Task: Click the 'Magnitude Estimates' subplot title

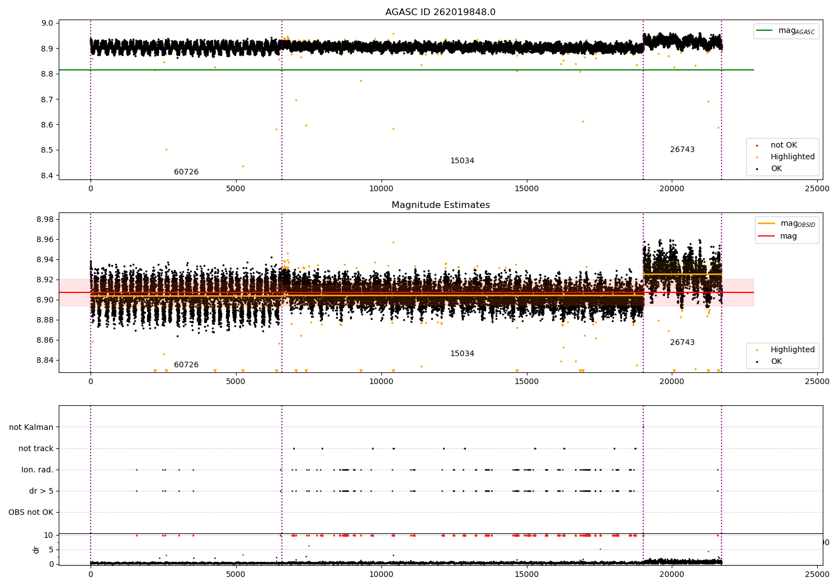Action: (x=441, y=205)
